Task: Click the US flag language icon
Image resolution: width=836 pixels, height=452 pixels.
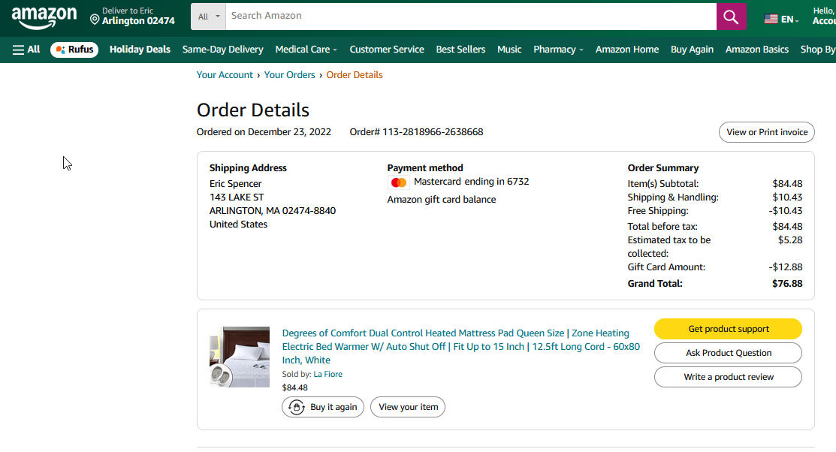Action: (771, 20)
